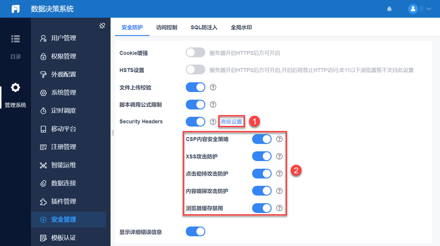This screenshot has width=440, height=246.
Task: Toggle 显示详细错误信息 off
Action: pos(196,231)
